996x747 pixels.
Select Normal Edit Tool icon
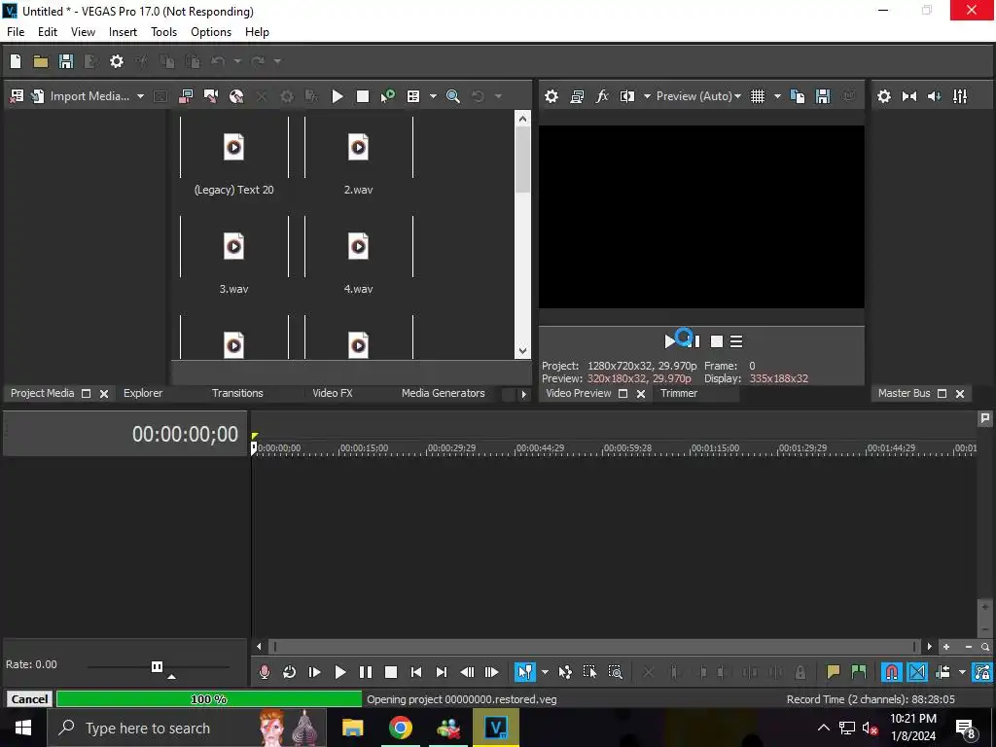pos(525,672)
